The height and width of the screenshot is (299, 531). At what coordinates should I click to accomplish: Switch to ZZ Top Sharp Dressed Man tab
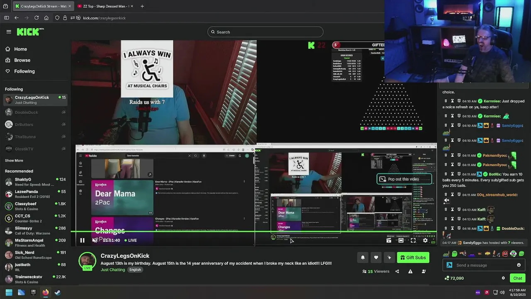tap(105, 6)
